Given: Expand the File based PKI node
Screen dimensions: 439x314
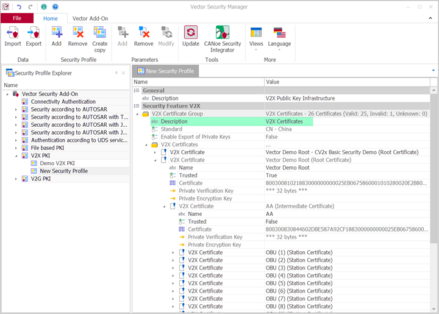Looking at the screenshot, I should click(16, 148).
